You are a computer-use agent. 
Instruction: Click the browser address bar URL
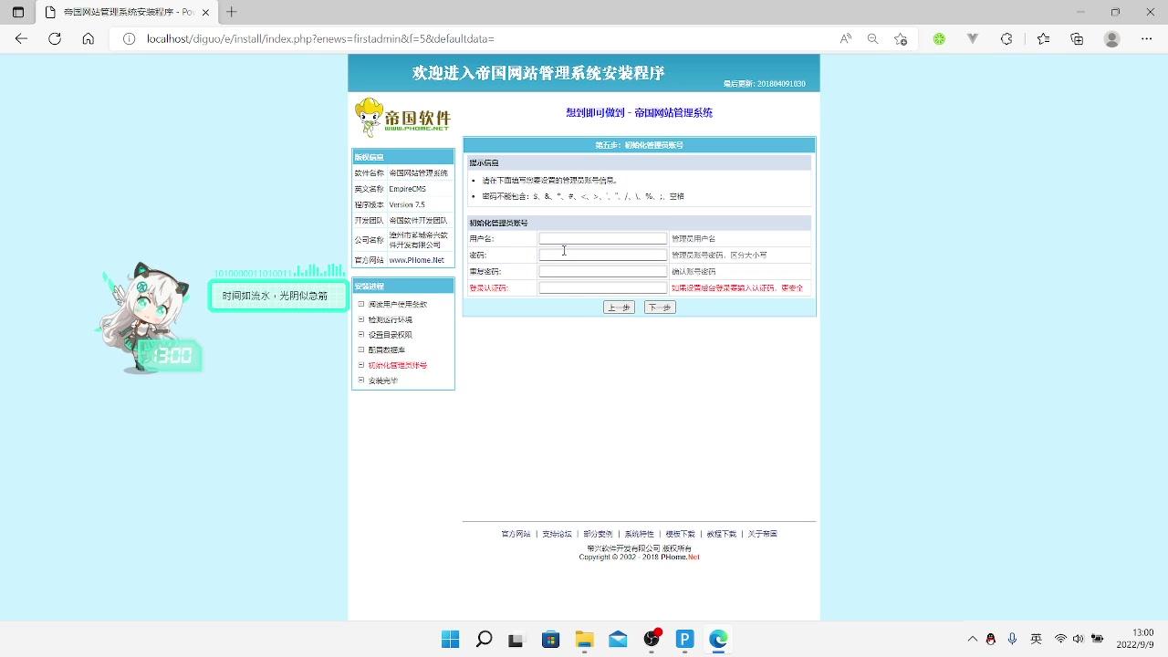320,38
